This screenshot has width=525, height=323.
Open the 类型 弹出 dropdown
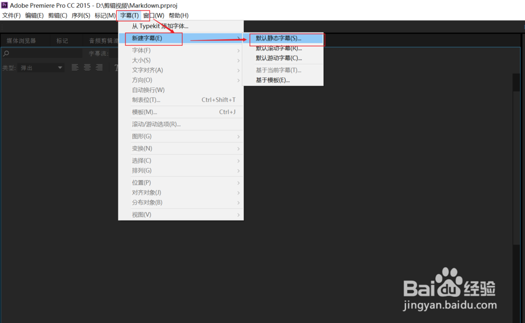pos(41,68)
